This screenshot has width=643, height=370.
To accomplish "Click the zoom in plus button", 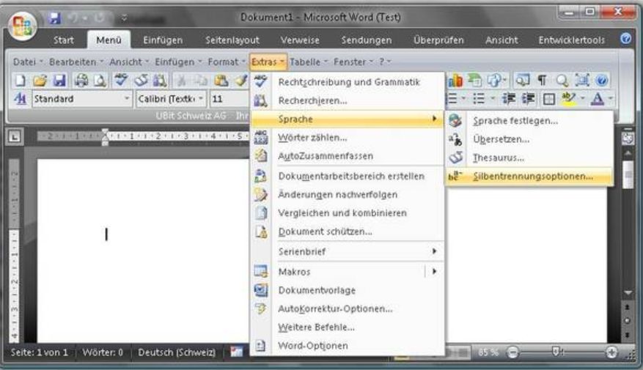I will (611, 352).
